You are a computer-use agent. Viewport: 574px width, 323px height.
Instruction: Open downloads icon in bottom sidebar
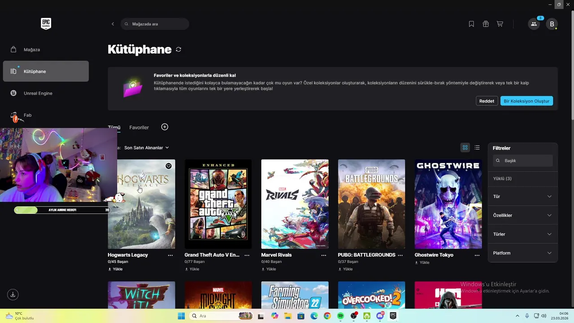[x=13, y=294]
